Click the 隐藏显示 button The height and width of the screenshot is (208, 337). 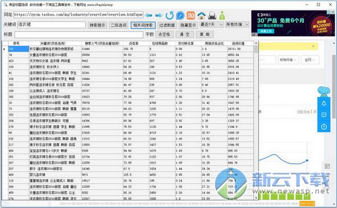click(188, 25)
